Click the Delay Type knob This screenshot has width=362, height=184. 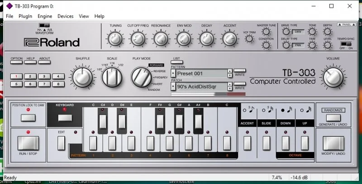pos(286,45)
